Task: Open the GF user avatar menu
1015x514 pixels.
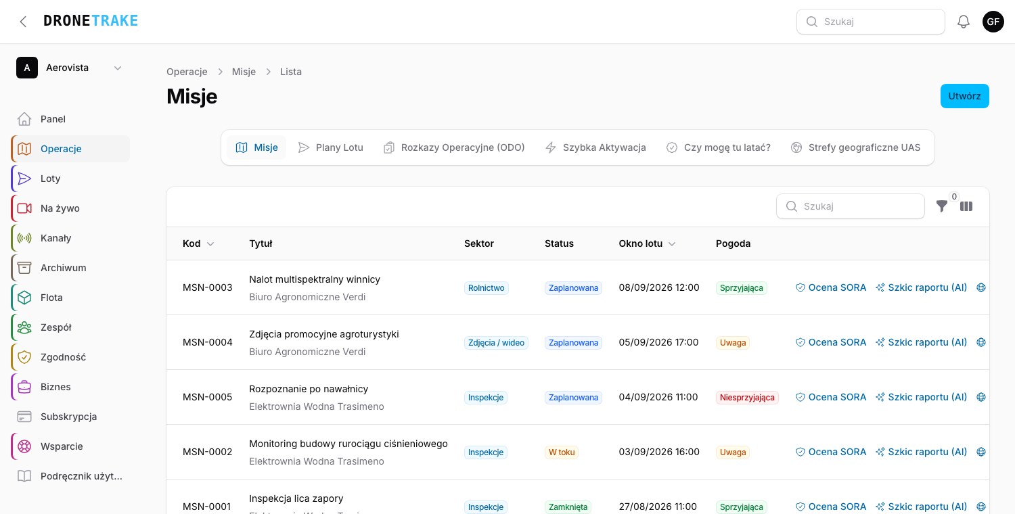Action: 993,22
